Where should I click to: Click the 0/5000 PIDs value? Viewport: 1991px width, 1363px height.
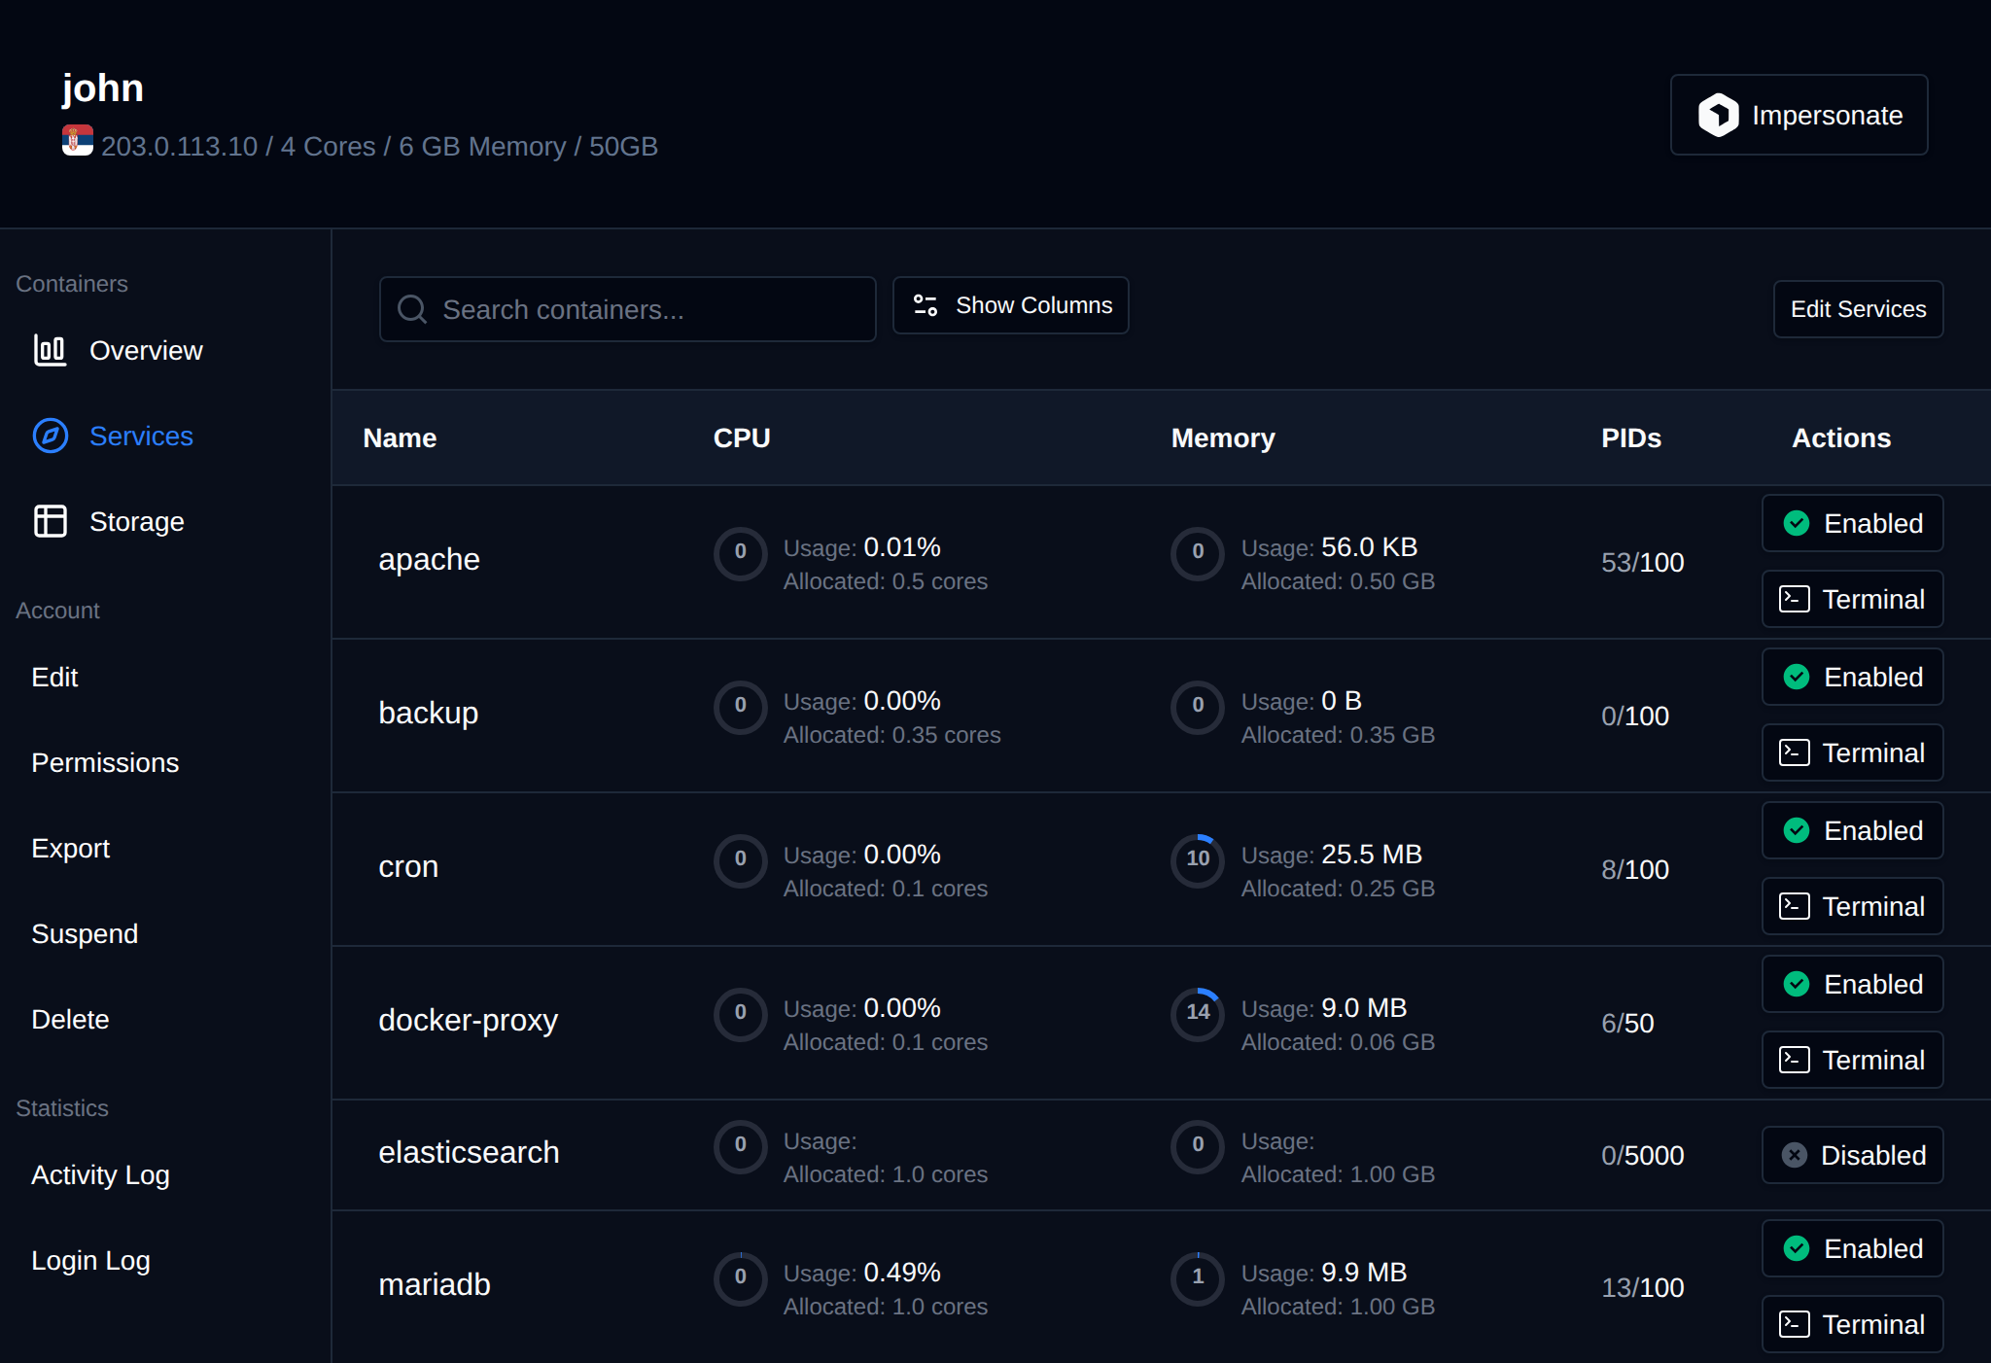coord(1643,1155)
